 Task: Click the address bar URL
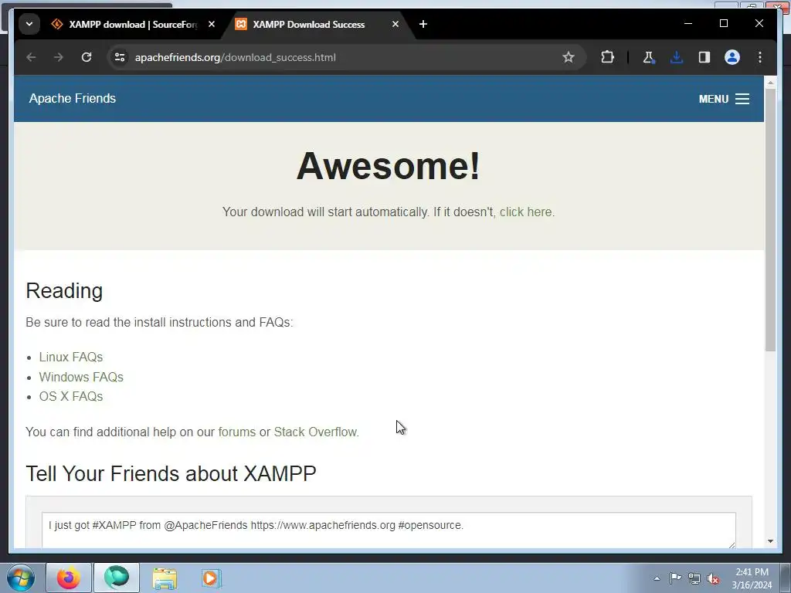[235, 57]
